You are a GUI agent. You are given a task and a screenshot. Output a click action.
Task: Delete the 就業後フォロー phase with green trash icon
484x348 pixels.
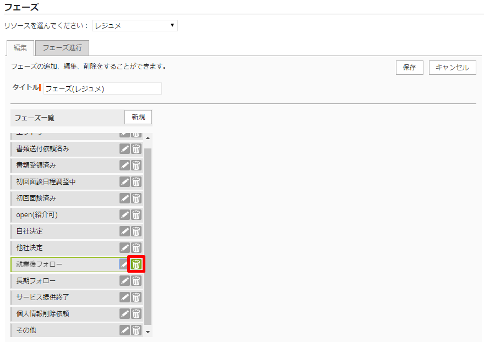[136, 264]
